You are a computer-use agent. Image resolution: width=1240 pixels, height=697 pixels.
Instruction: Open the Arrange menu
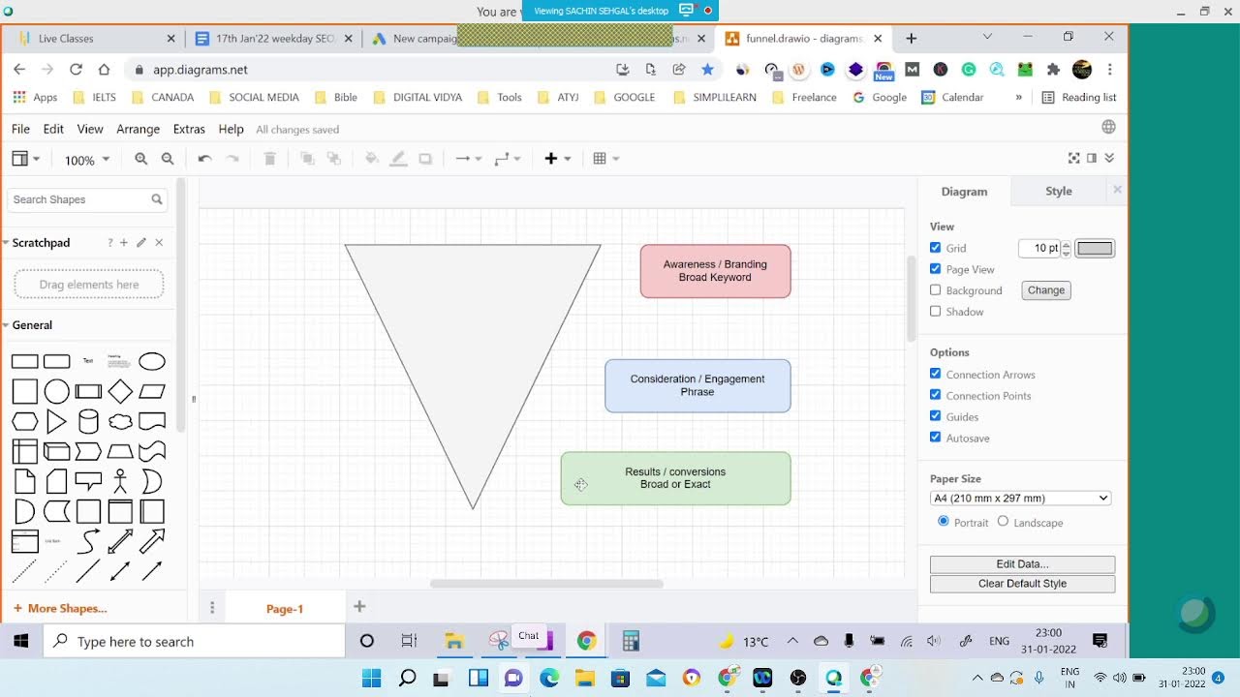coord(138,129)
